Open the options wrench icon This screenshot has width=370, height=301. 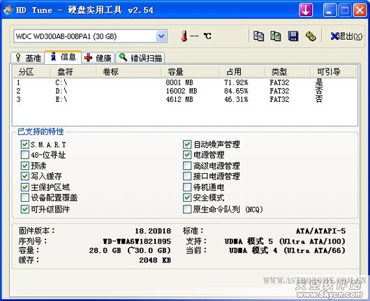(x=311, y=36)
